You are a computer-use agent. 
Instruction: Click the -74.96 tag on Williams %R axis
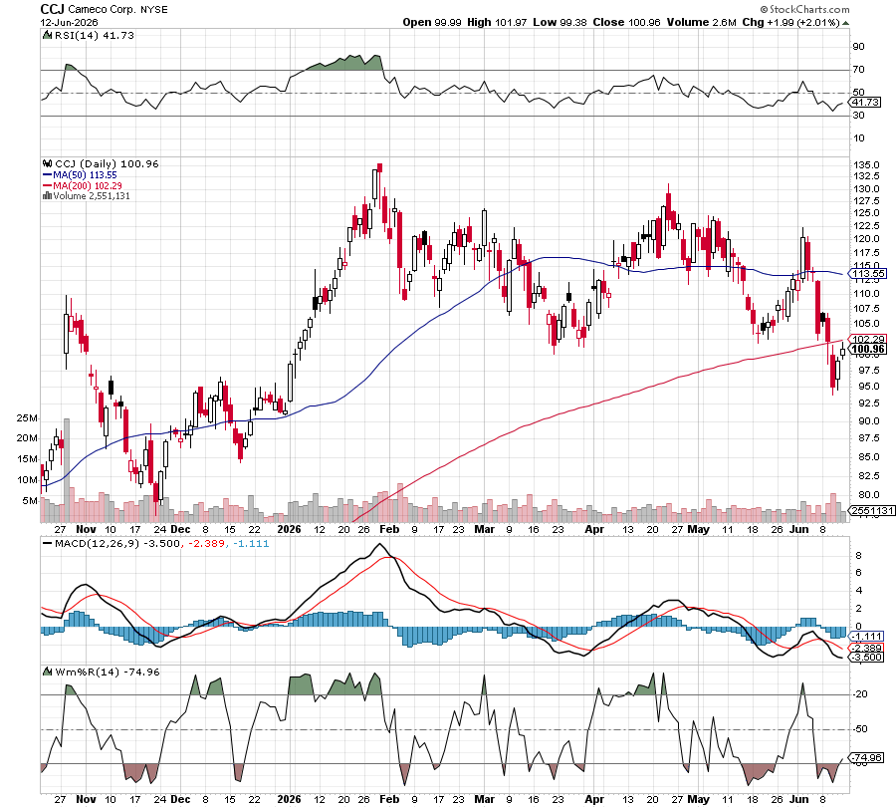click(x=867, y=758)
